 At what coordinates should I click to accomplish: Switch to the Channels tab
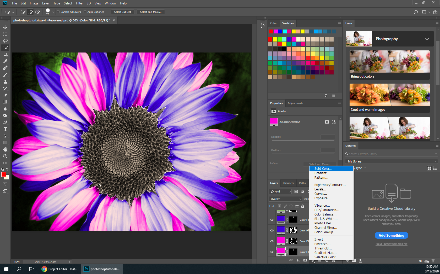point(288,183)
